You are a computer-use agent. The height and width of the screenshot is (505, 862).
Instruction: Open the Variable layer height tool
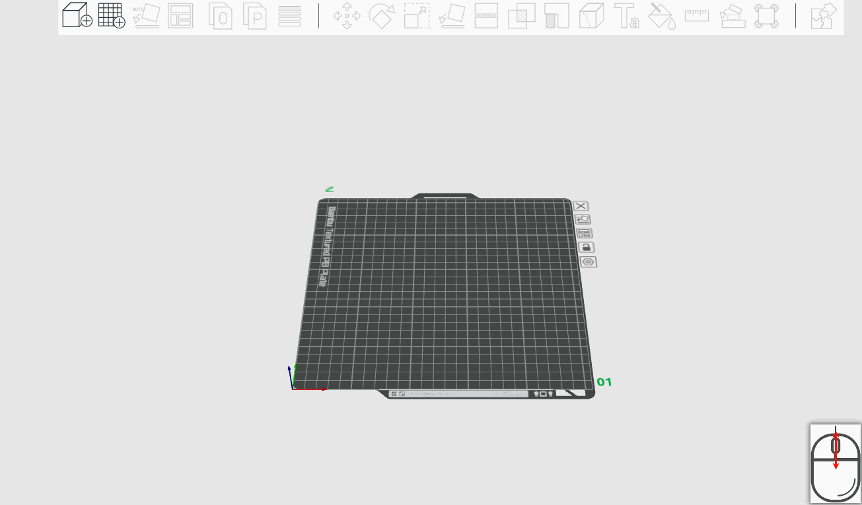pyautogui.click(x=290, y=15)
